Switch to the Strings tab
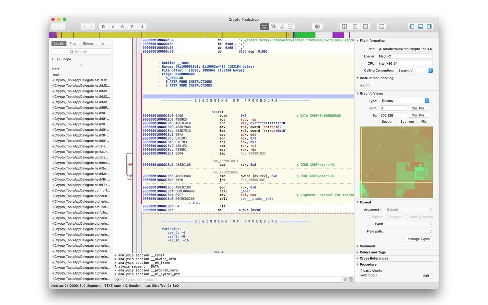 [x=88, y=43]
